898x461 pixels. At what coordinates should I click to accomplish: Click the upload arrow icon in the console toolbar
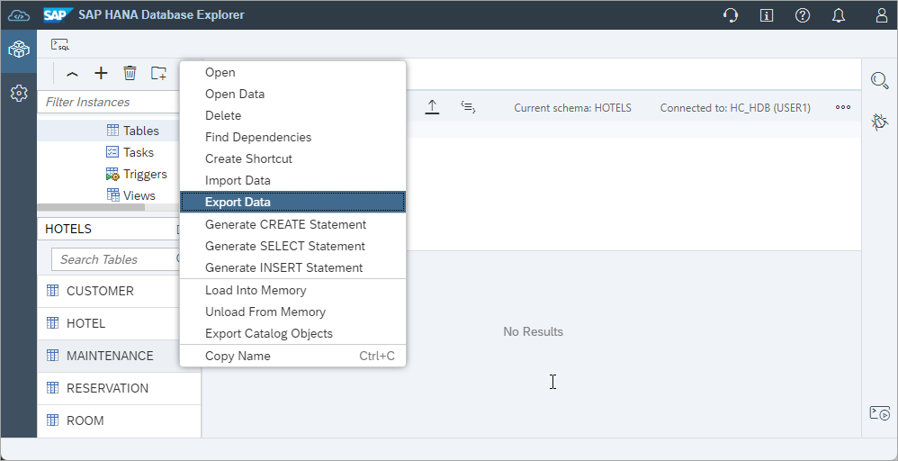click(x=433, y=106)
